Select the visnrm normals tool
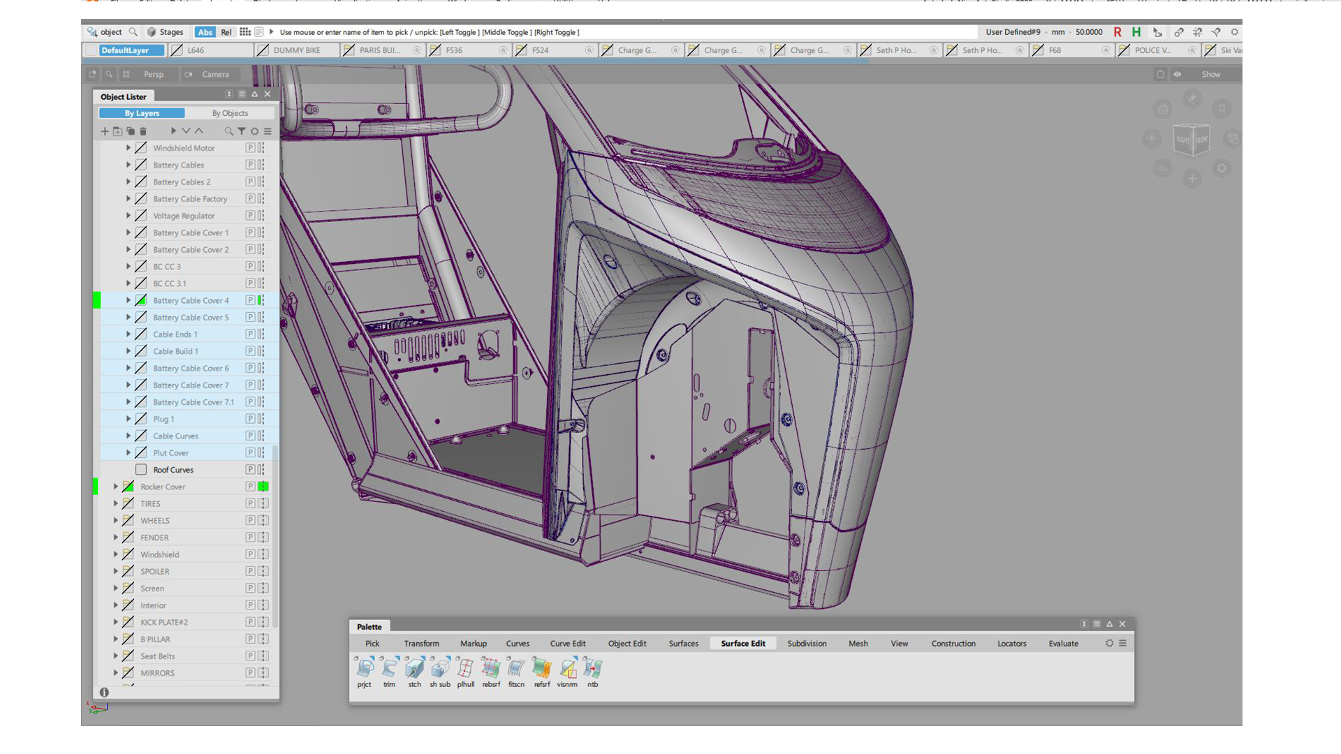The width and height of the screenshot is (1341, 754). pyautogui.click(x=567, y=669)
